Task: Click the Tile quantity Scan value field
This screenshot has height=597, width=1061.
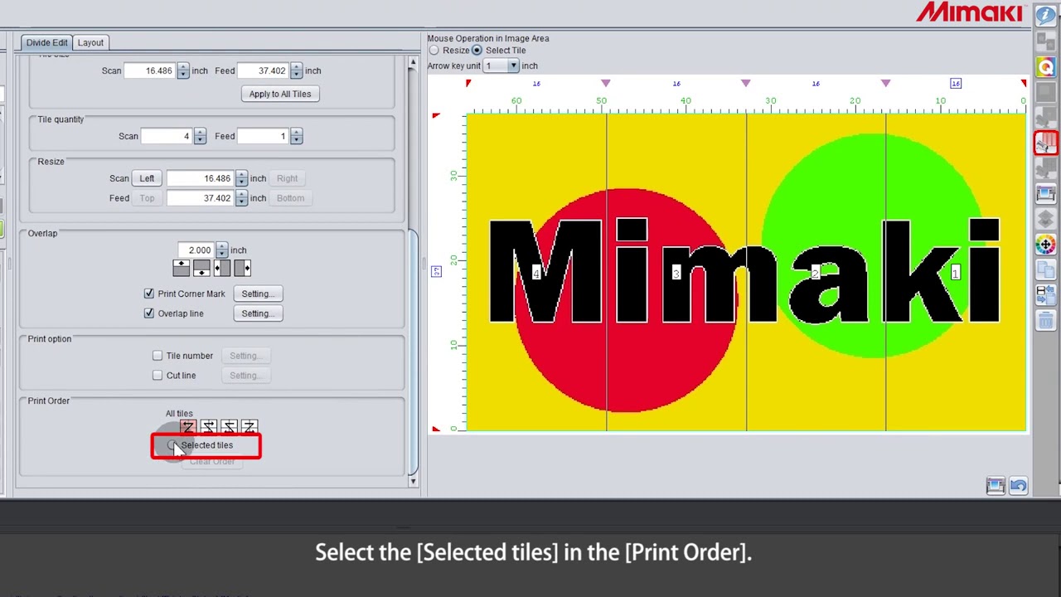Action: click(167, 136)
